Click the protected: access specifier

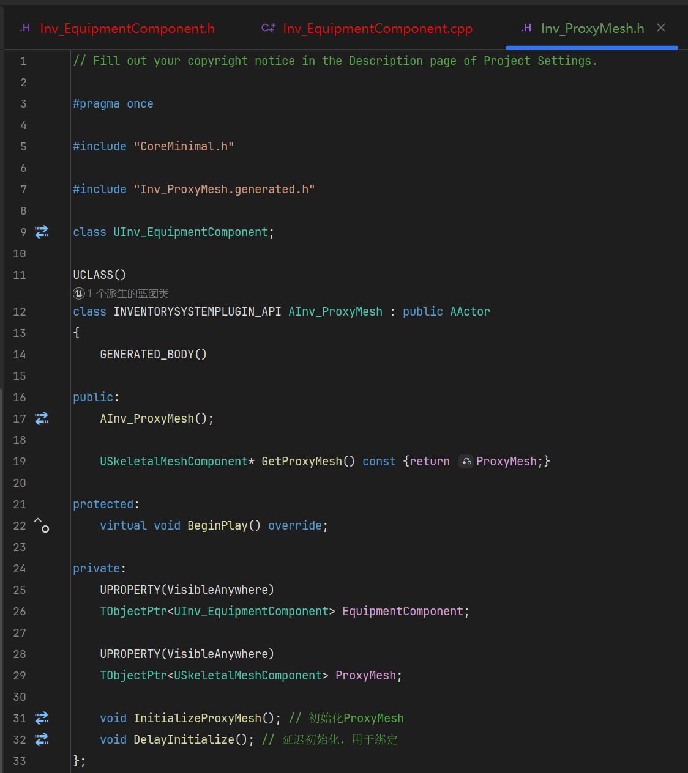coord(106,505)
